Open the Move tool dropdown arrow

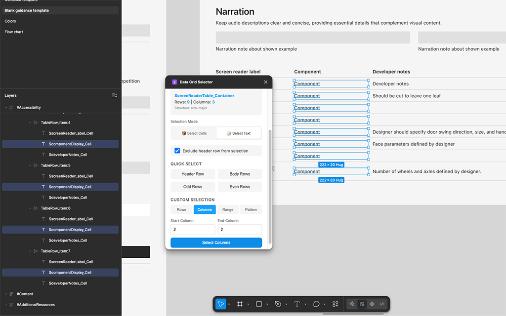tap(229, 304)
